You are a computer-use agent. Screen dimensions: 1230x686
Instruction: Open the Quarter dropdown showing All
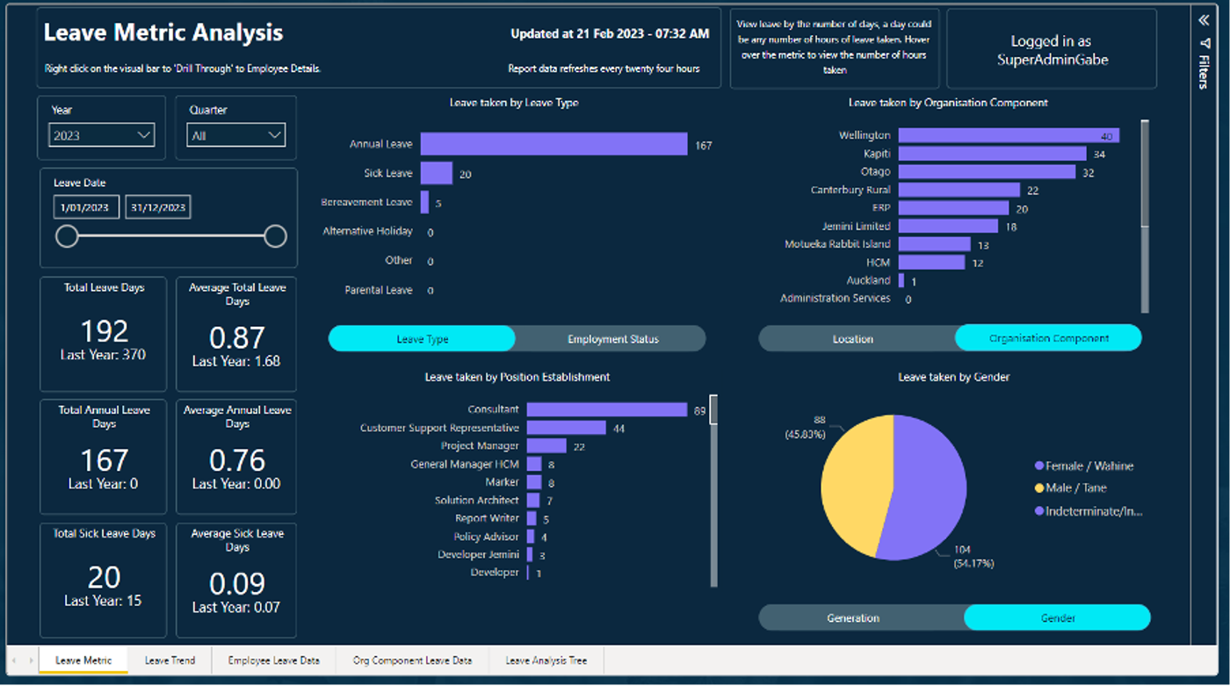point(235,135)
